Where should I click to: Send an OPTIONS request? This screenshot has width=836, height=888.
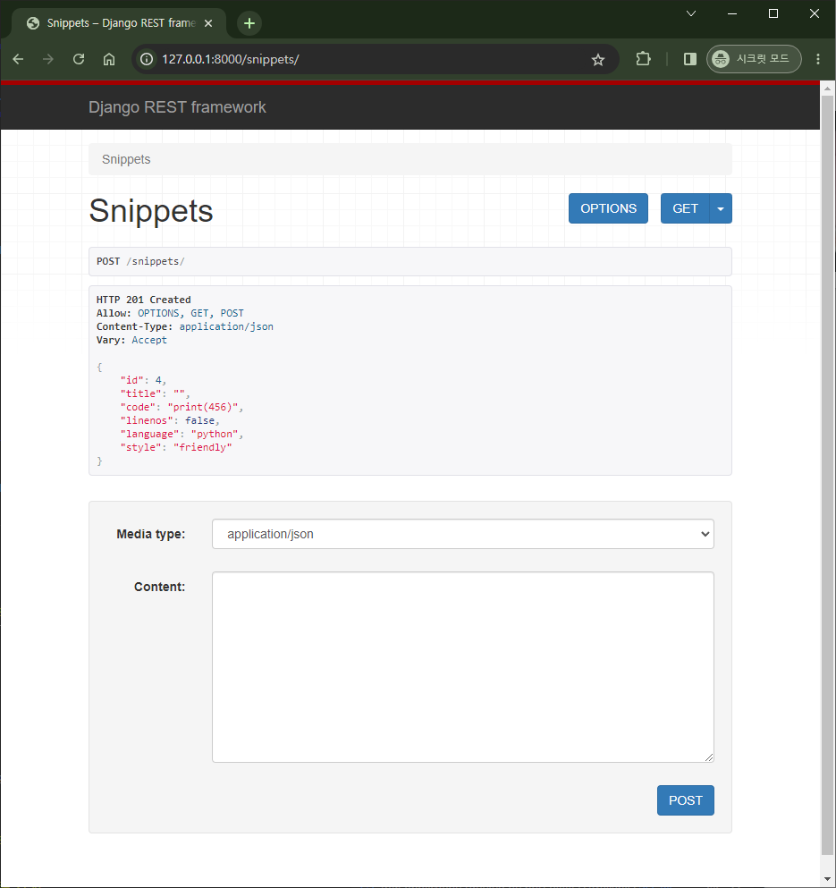[608, 208]
